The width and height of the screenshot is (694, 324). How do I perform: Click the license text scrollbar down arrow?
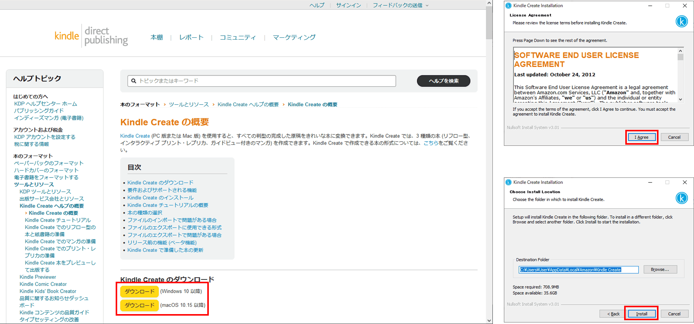[x=680, y=99]
